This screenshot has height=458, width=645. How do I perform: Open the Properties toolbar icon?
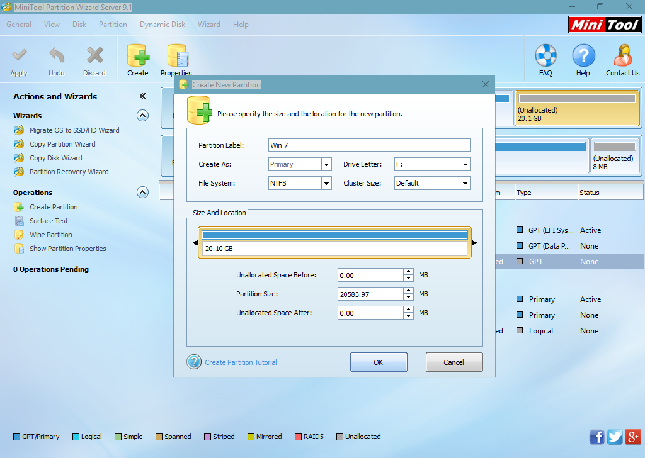(x=177, y=55)
